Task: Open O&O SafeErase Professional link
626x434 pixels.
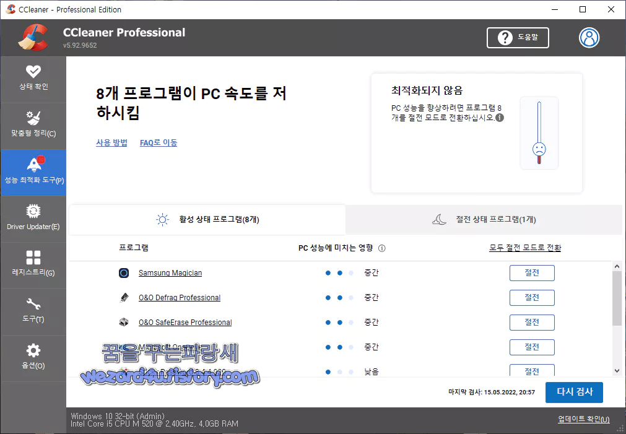Action: [185, 323]
